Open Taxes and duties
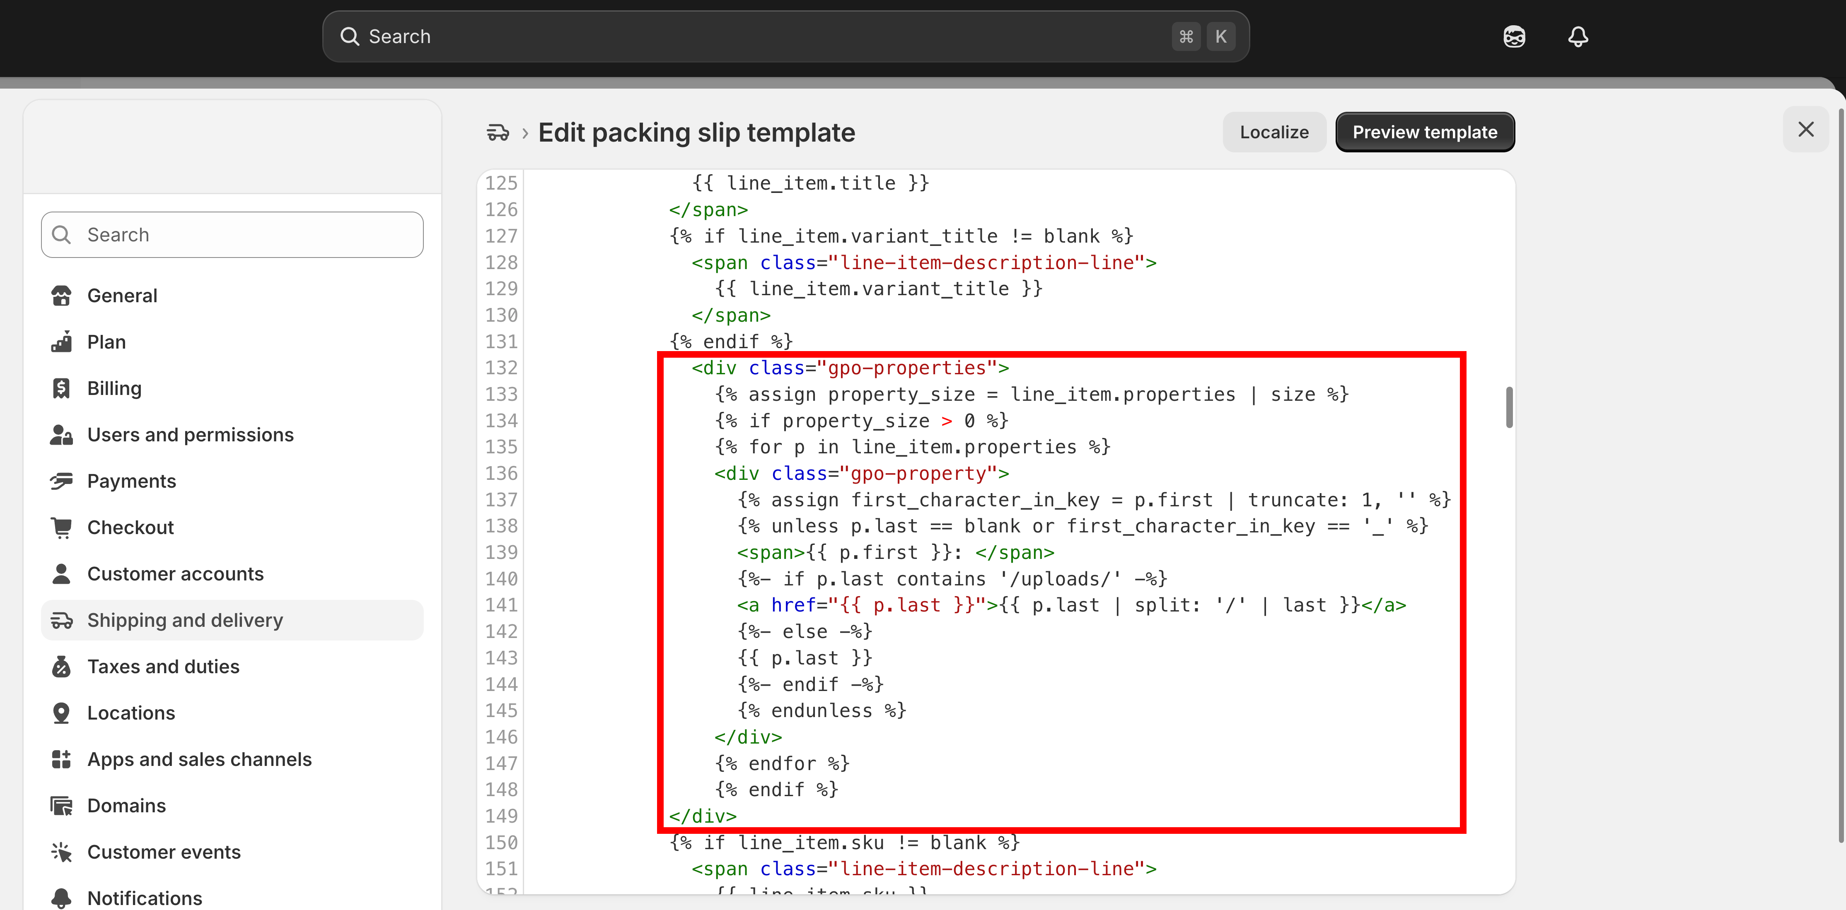Viewport: 1846px width, 910px height. (x=232, y=667)
